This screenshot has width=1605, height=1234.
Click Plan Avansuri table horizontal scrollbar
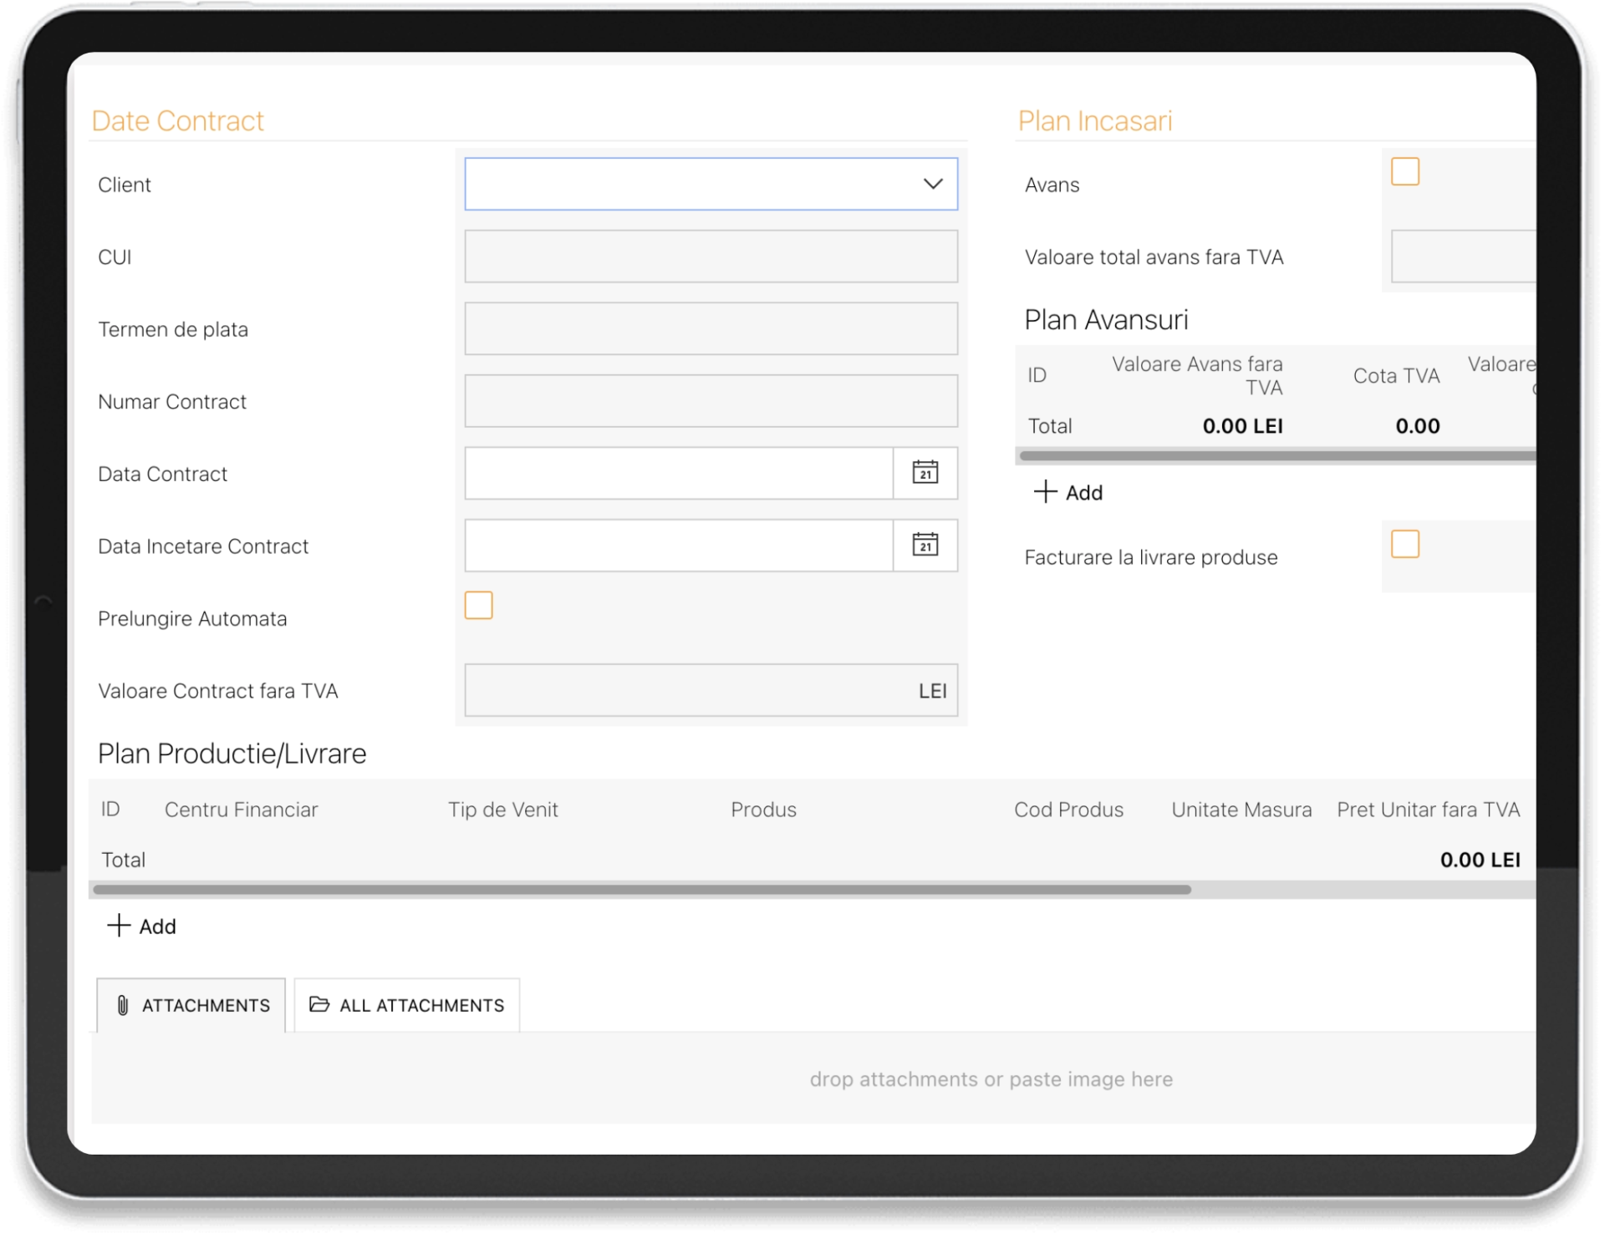pyautogui.click(x=1276, y=456)
